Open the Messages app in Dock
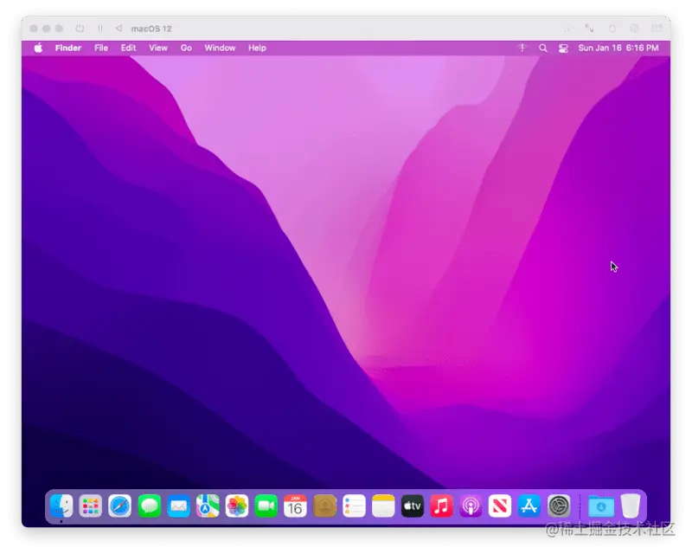 coord(149,506)
